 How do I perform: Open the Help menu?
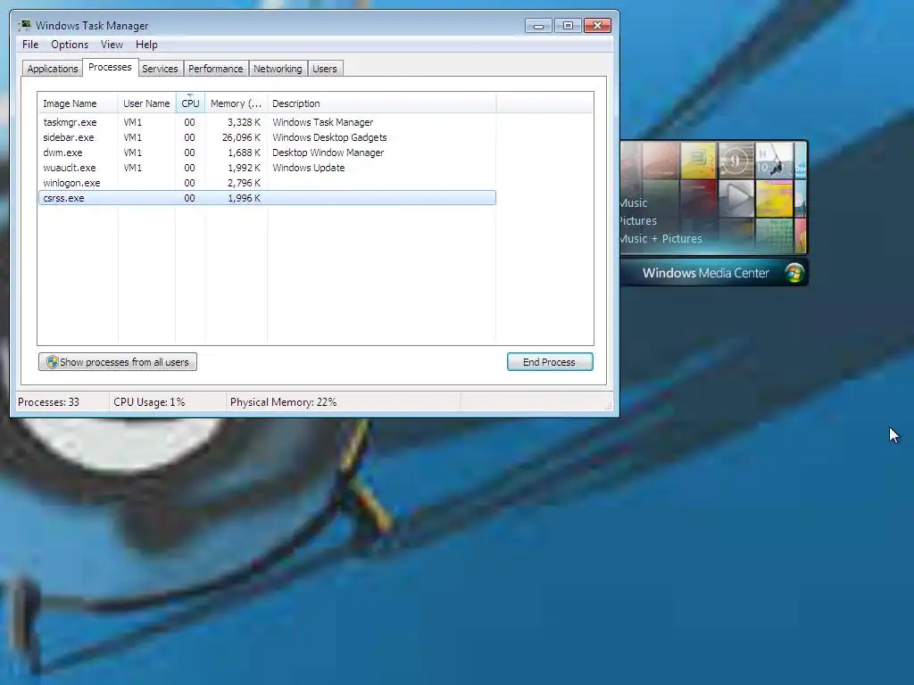coord(146,45)
